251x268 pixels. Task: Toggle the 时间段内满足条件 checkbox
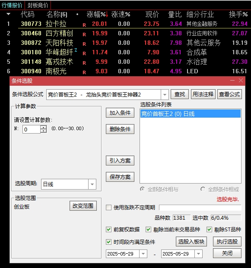[108, 242]
